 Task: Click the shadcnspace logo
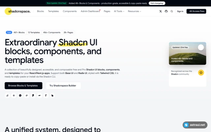pos(17,11)
